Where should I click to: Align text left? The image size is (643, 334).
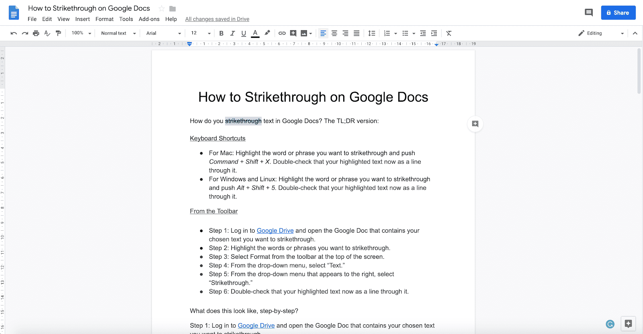point(323,33)
